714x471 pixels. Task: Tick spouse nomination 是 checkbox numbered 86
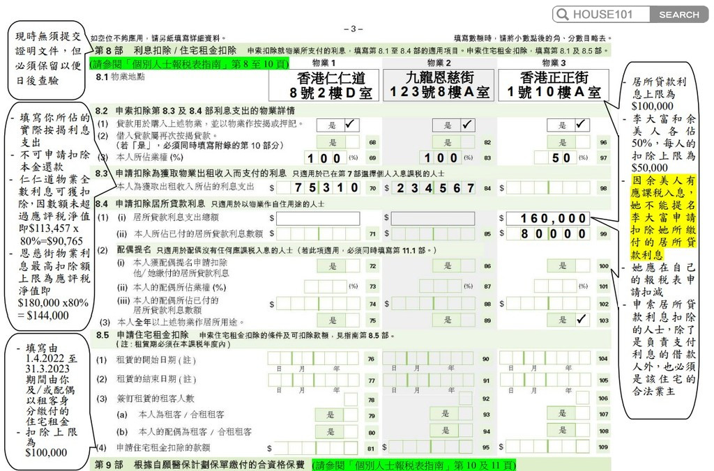(467, 265)
